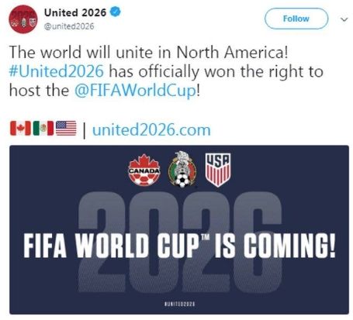Visit the united2026.com link

click(x=151, y=130)
